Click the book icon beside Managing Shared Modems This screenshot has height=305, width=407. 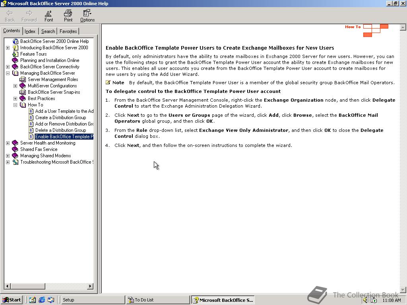tap(16, 156)
